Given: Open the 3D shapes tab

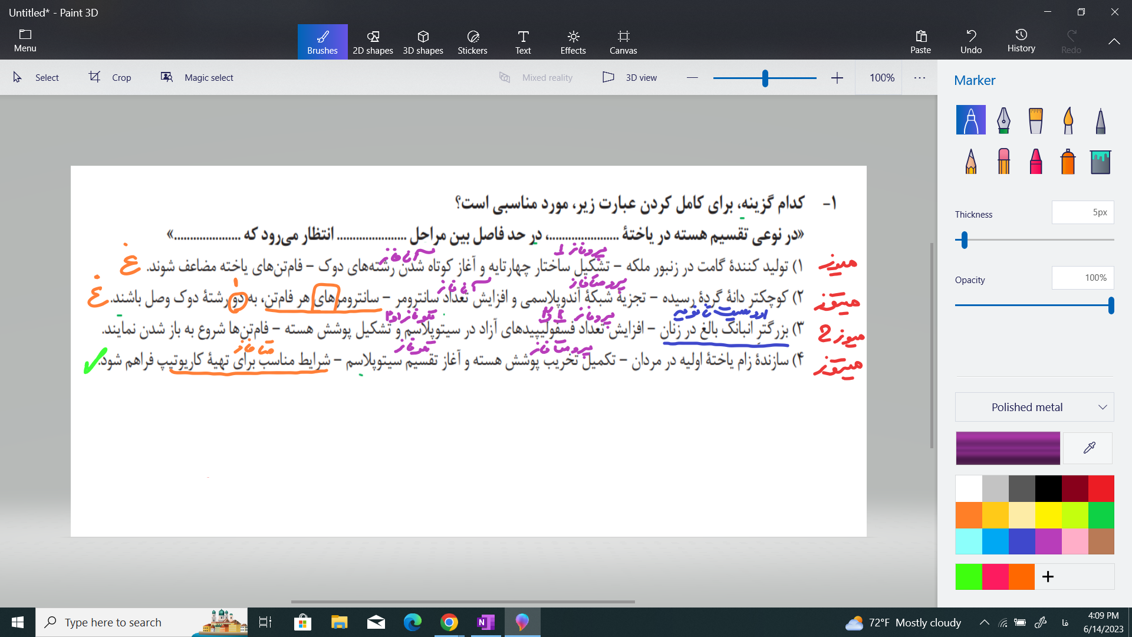Looking at the screenshot, I should point(423,42).
